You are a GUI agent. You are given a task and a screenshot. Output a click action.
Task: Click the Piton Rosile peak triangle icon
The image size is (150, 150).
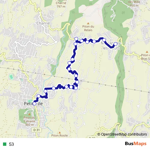[x=60, y=133]
